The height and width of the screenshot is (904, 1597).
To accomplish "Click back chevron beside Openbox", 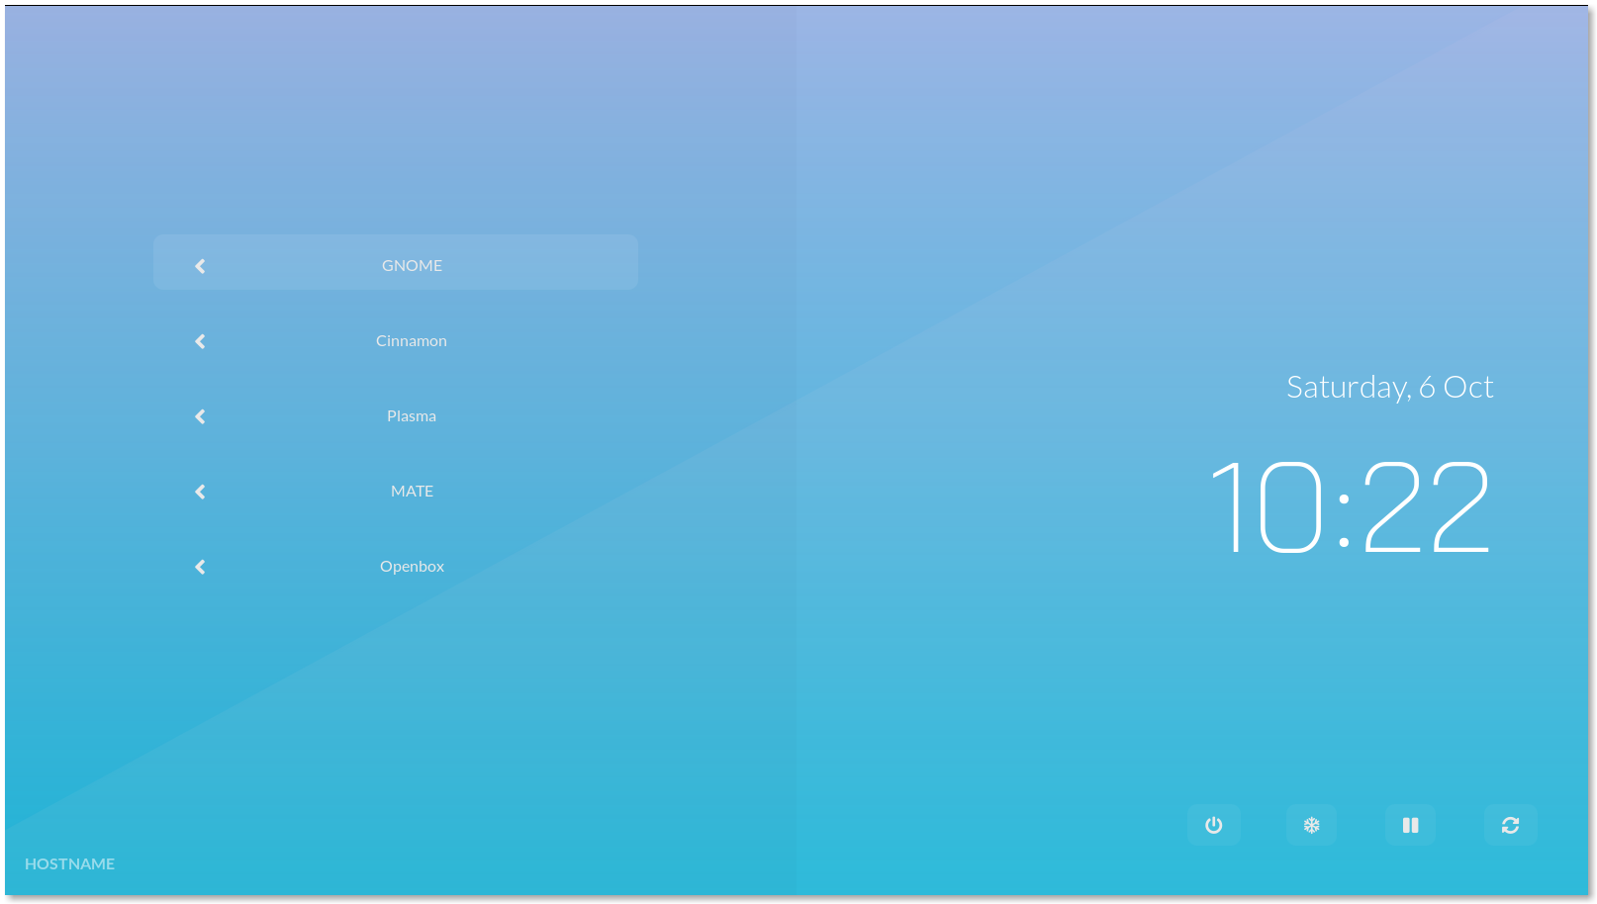I will [x=200, y=567].
